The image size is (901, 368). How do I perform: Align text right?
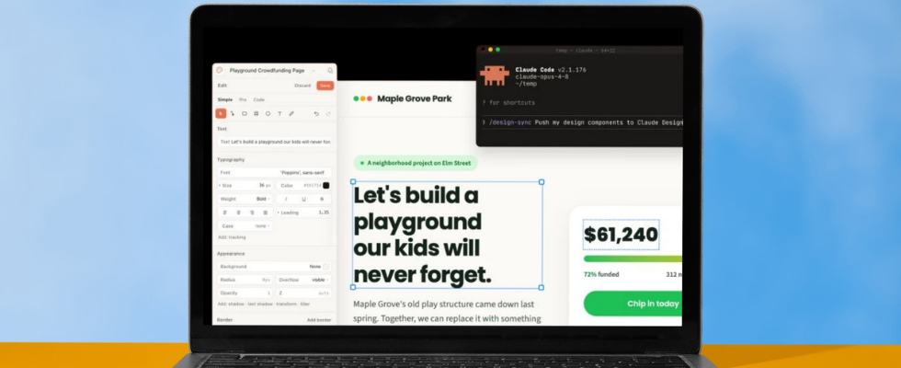point(252,213)
